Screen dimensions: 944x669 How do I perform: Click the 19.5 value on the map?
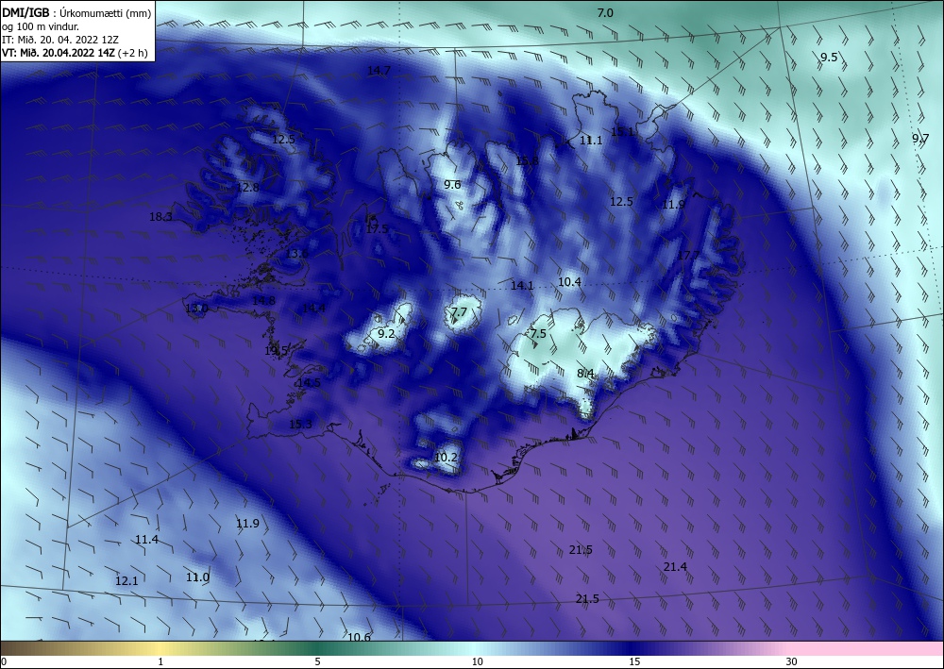(x=276, y=350)
